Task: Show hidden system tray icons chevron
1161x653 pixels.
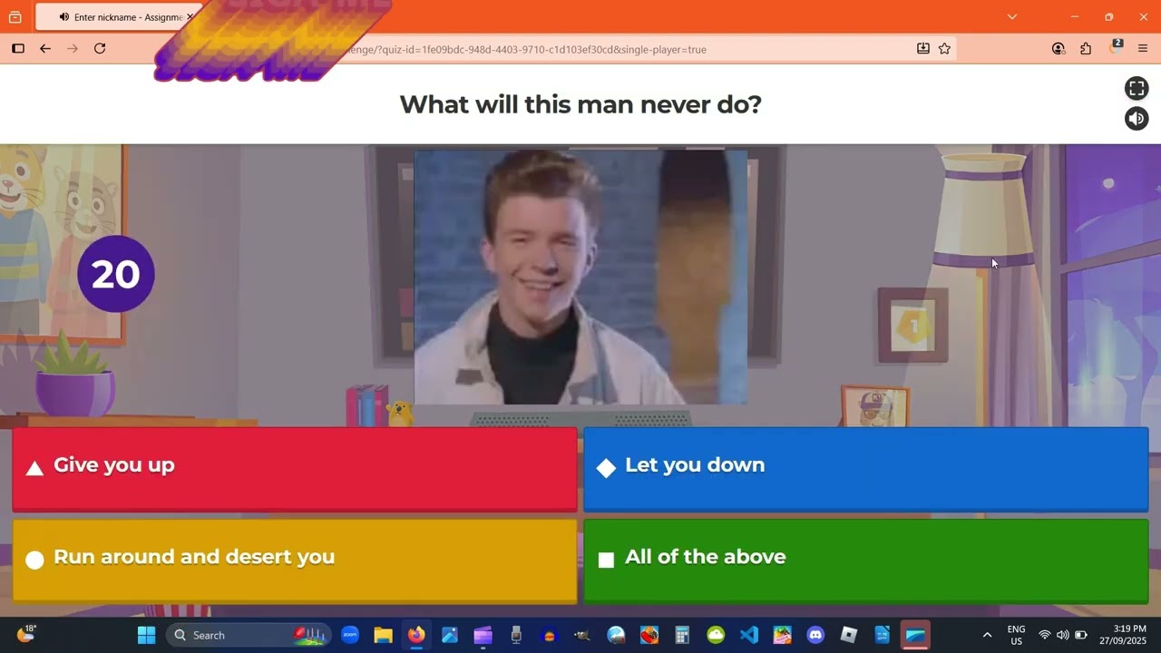Action: [x=987, y=635]
